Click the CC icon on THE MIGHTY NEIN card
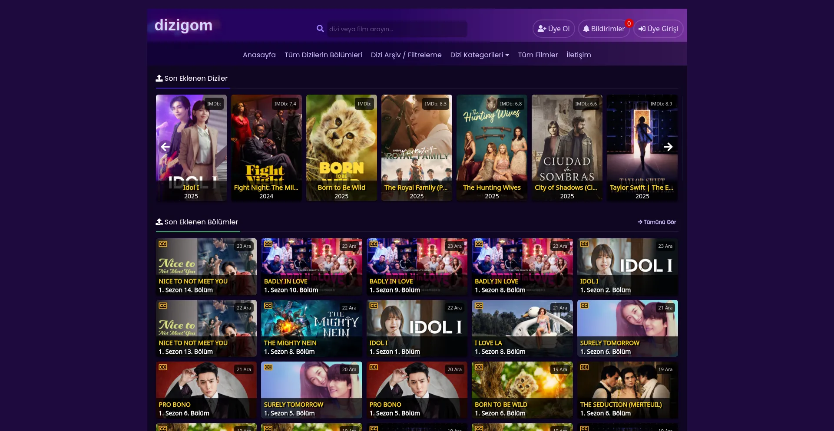 pyautogui.click(x=269, y=306)
